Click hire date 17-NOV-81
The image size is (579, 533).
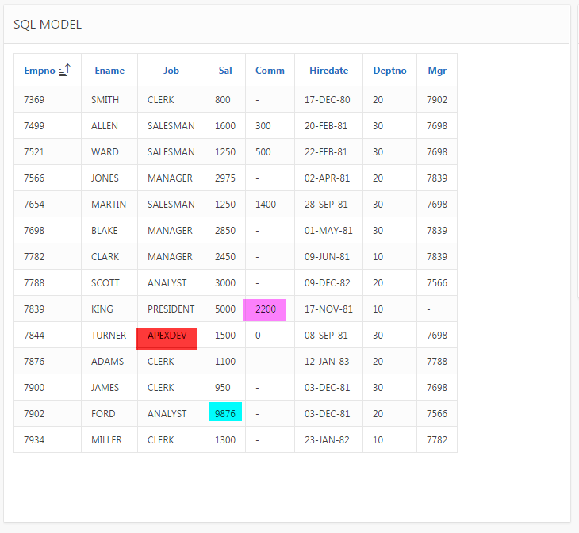pyautogui.click(x=328, y=309)
